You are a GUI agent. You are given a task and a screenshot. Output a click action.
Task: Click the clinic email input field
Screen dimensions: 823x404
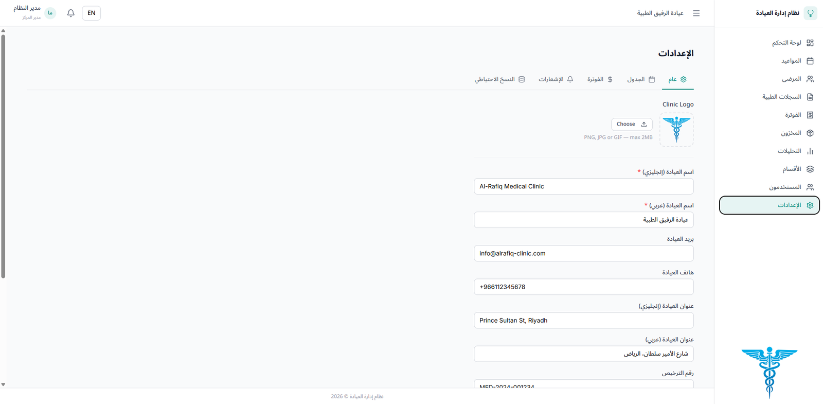point(583,253)
